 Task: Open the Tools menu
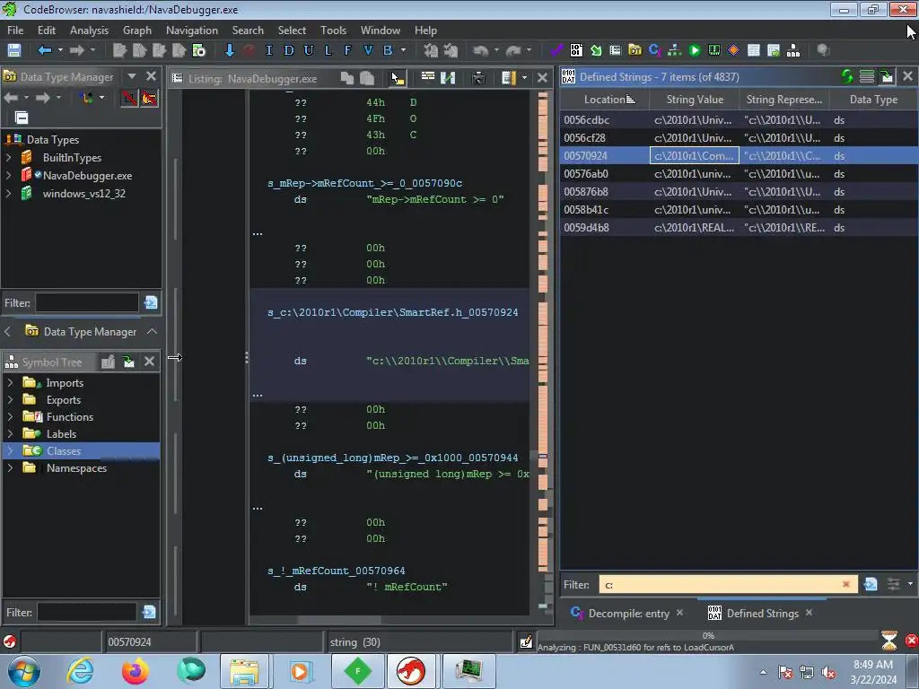pyautogui.click(x=333, y=30)
